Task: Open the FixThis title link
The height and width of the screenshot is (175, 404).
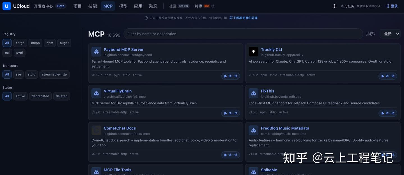Action: pos(268,91)
